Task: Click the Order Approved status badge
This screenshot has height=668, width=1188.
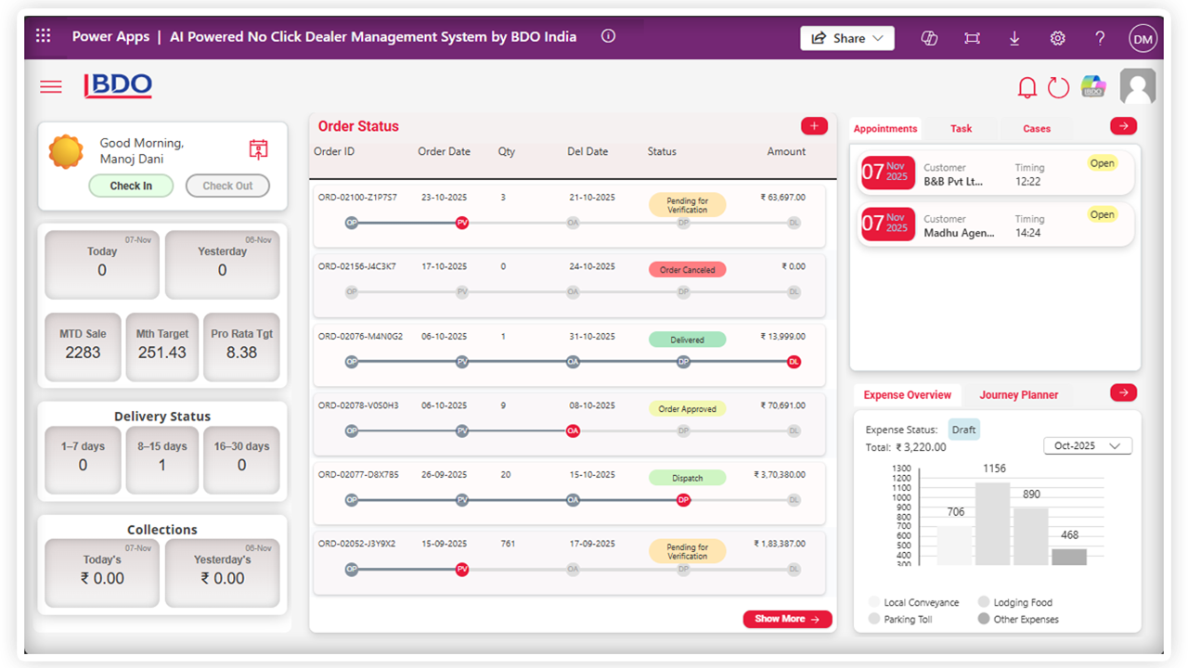Action: click(687, 409)
